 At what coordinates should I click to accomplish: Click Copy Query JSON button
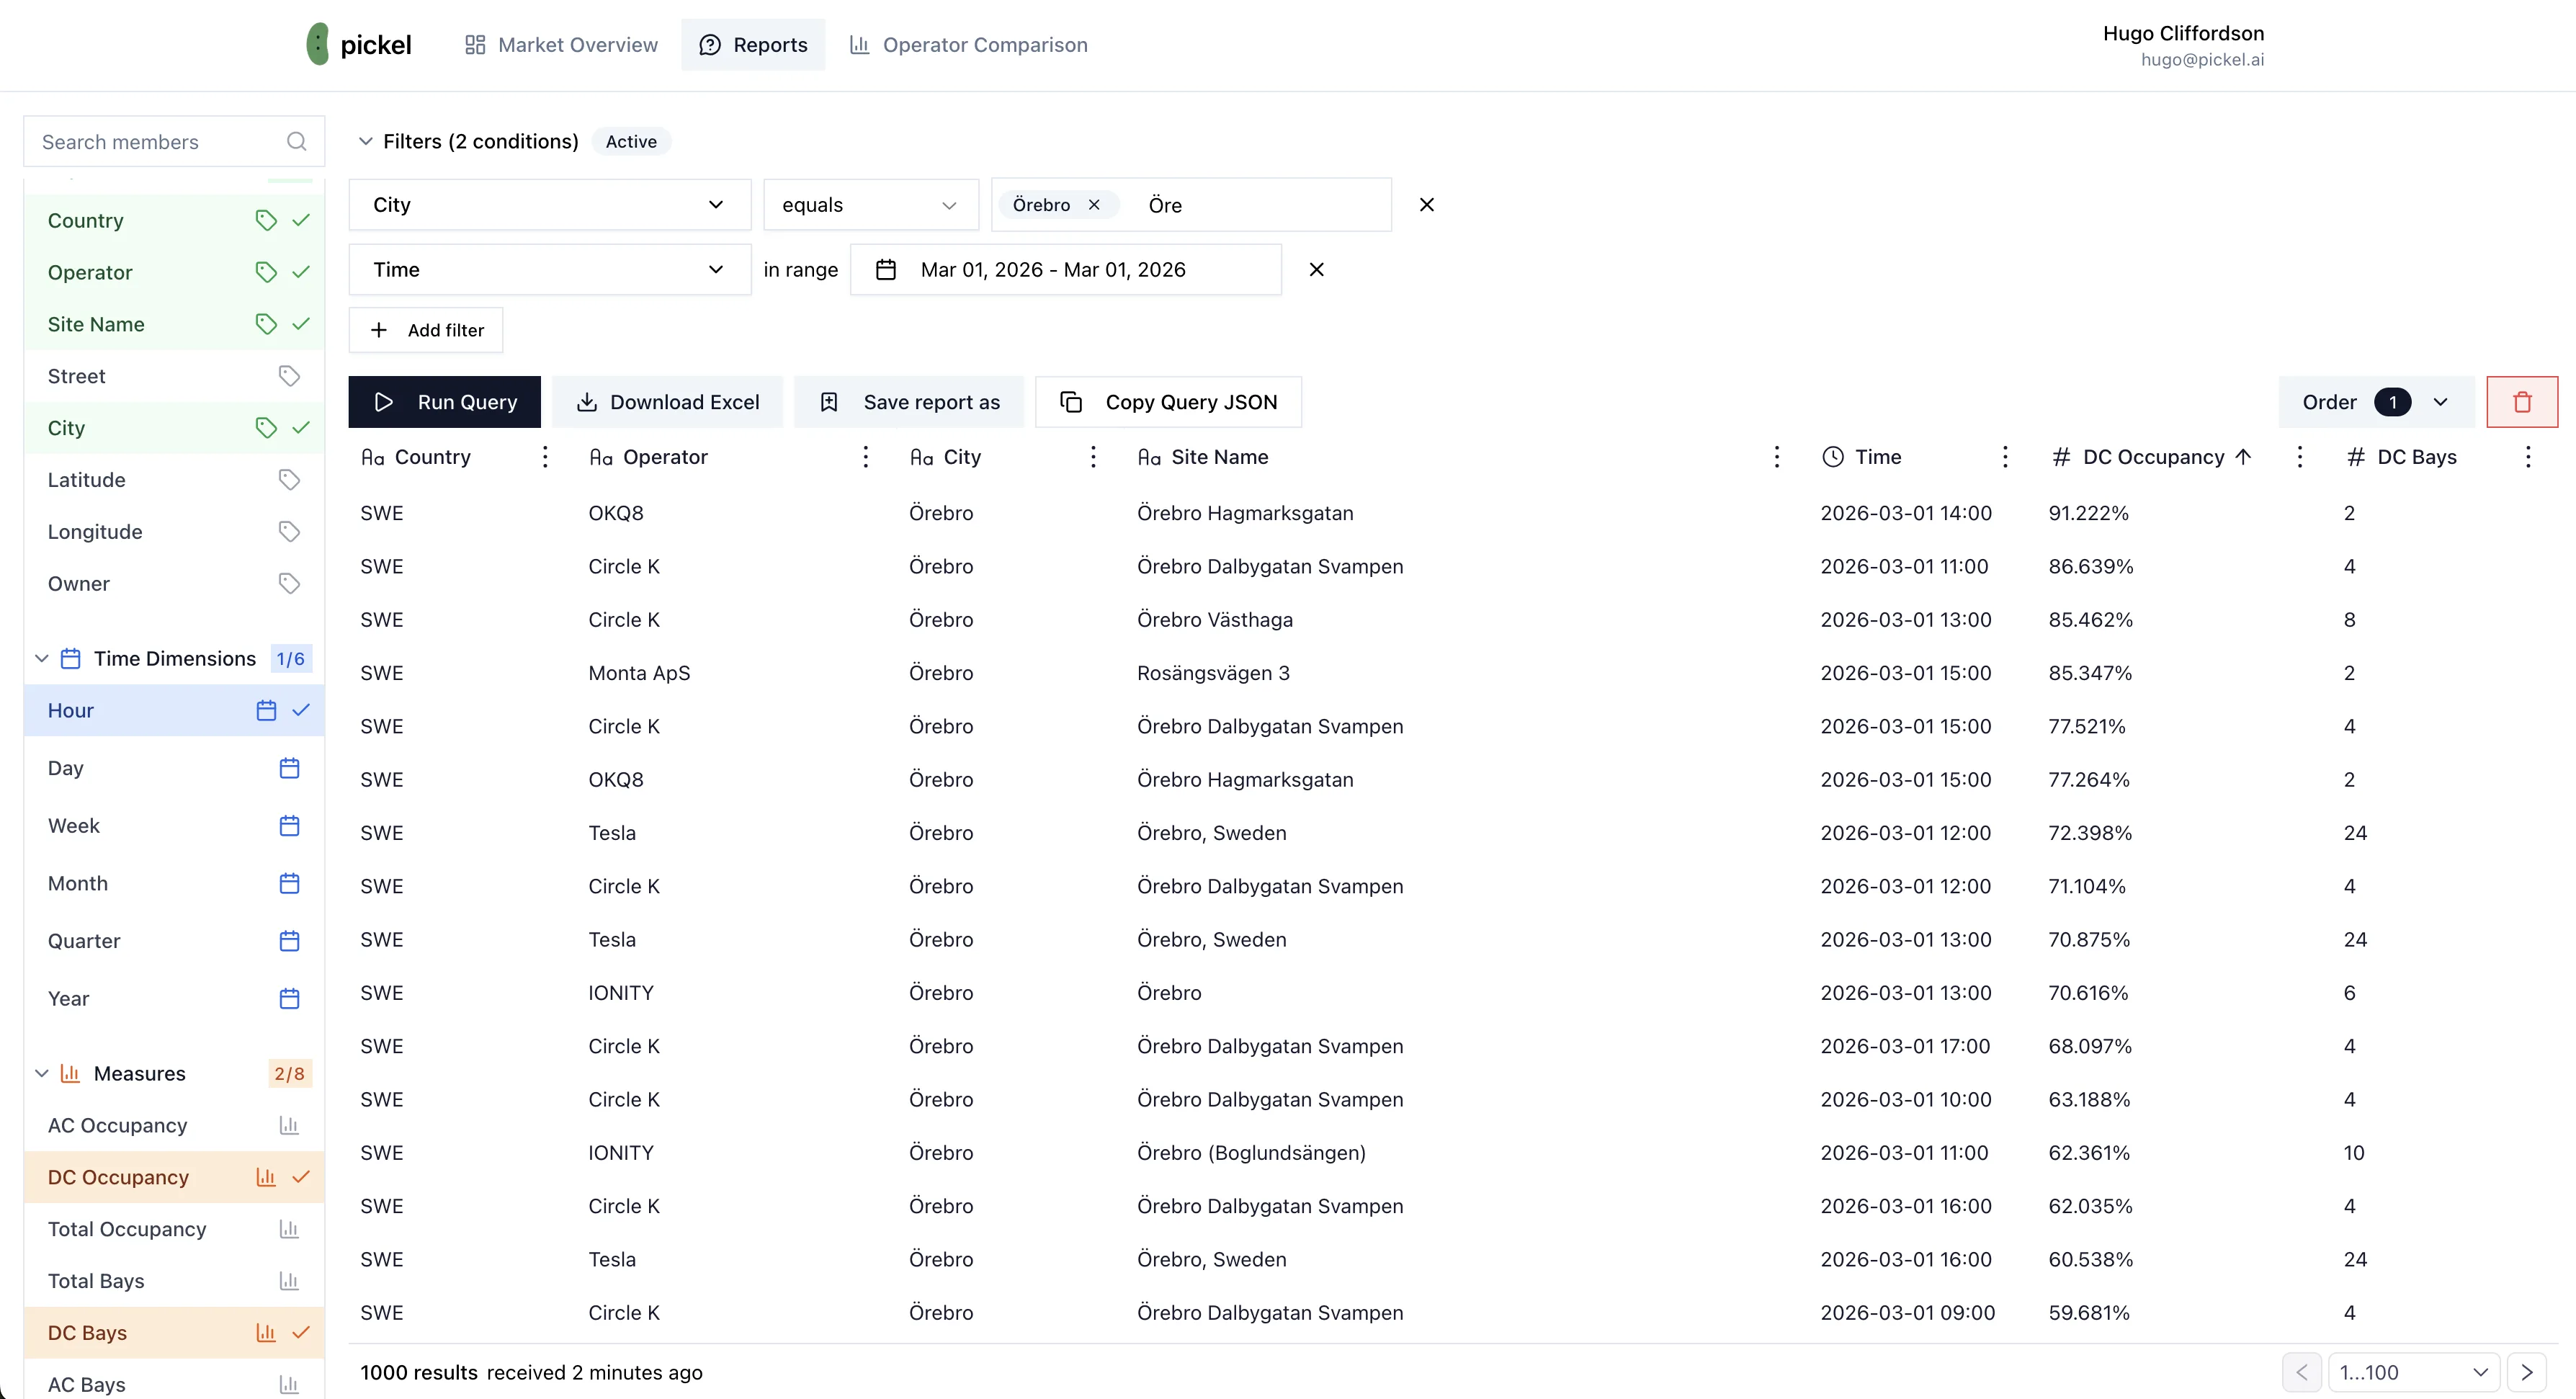(x=1168, y=402)
